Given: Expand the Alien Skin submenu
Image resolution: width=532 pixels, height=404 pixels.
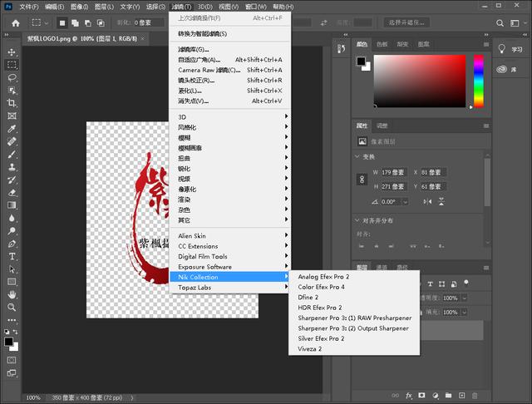Looking at the screenshot, I should click(x=230, y=236).
